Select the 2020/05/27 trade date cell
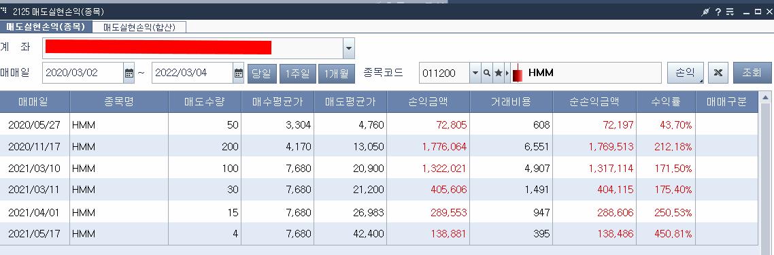Screen dimensions: 774x255 click(34, 125)
